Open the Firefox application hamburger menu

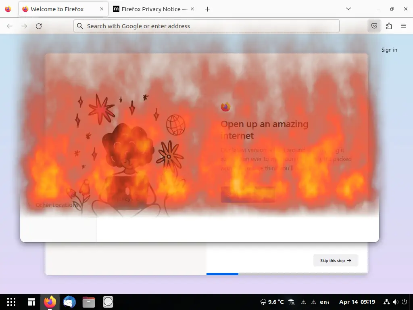click(403, 26)
